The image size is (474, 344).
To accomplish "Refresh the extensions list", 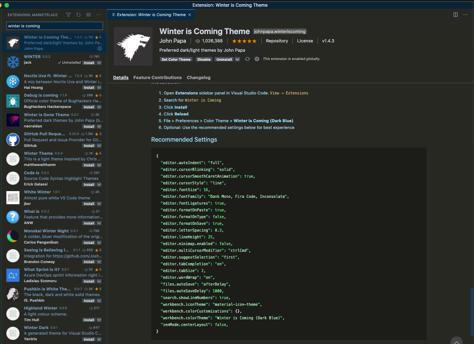I will [x=79, y=15].
